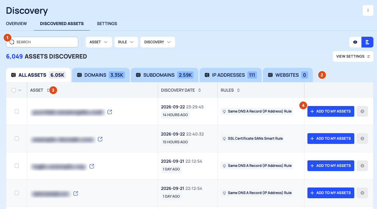This screenshot has width=377, height=209.
Task: Open external link icon for third row asset
Action: click(92, 166)
